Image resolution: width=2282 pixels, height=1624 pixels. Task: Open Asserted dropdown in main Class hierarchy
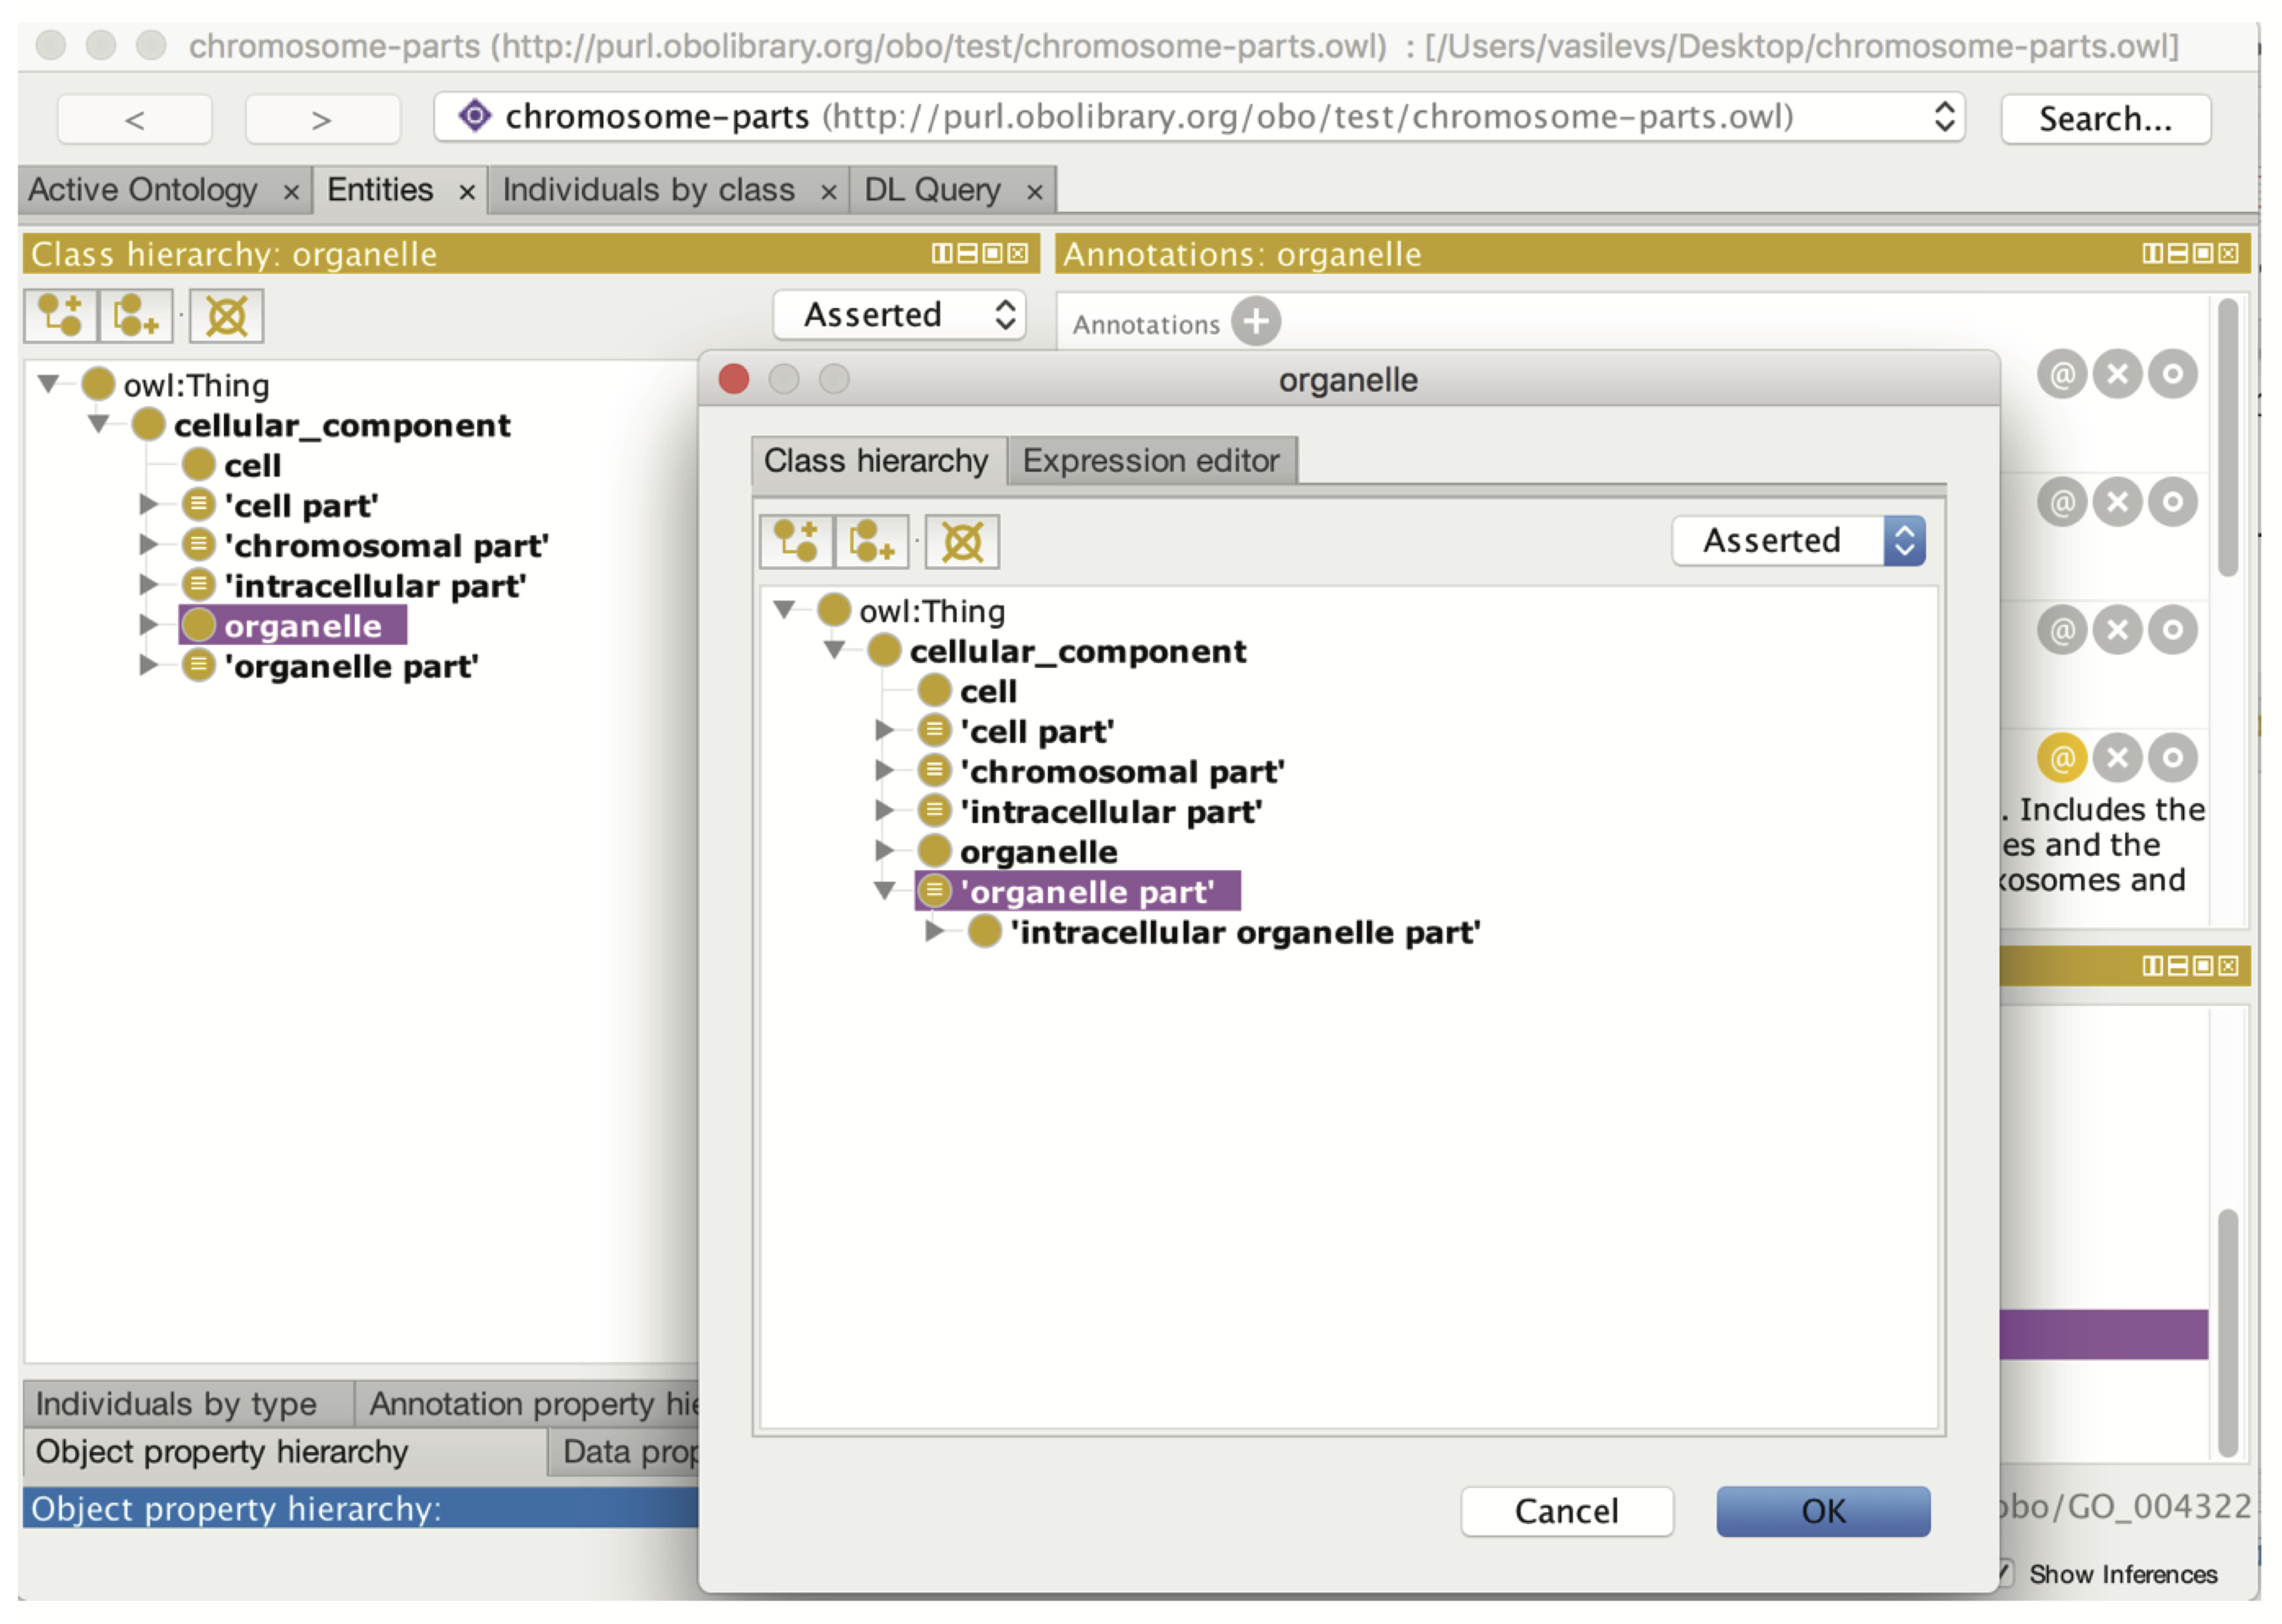tap(899, 315)
